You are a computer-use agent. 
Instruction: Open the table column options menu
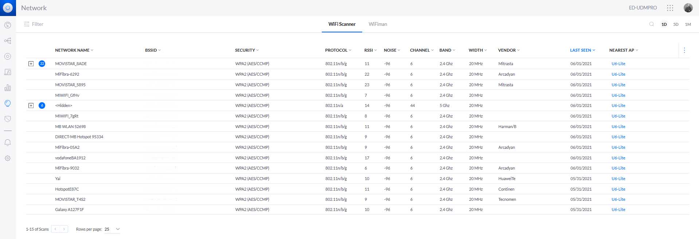[684, 50]
